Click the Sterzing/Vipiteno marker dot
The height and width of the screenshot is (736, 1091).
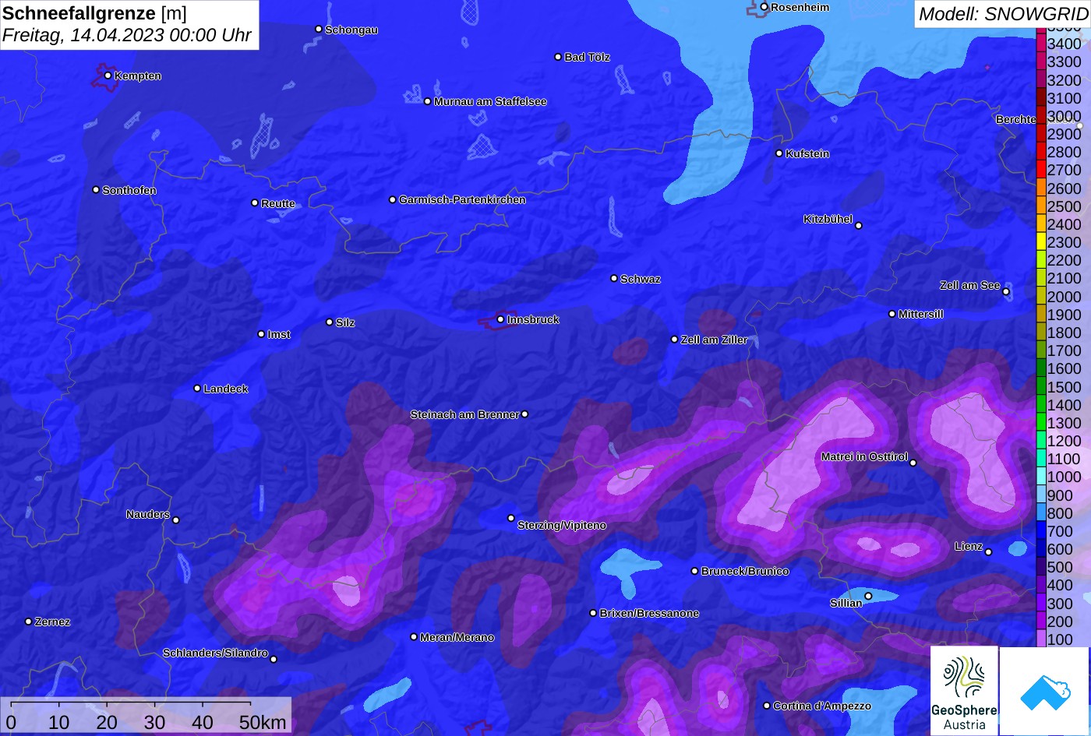point(511,518)
